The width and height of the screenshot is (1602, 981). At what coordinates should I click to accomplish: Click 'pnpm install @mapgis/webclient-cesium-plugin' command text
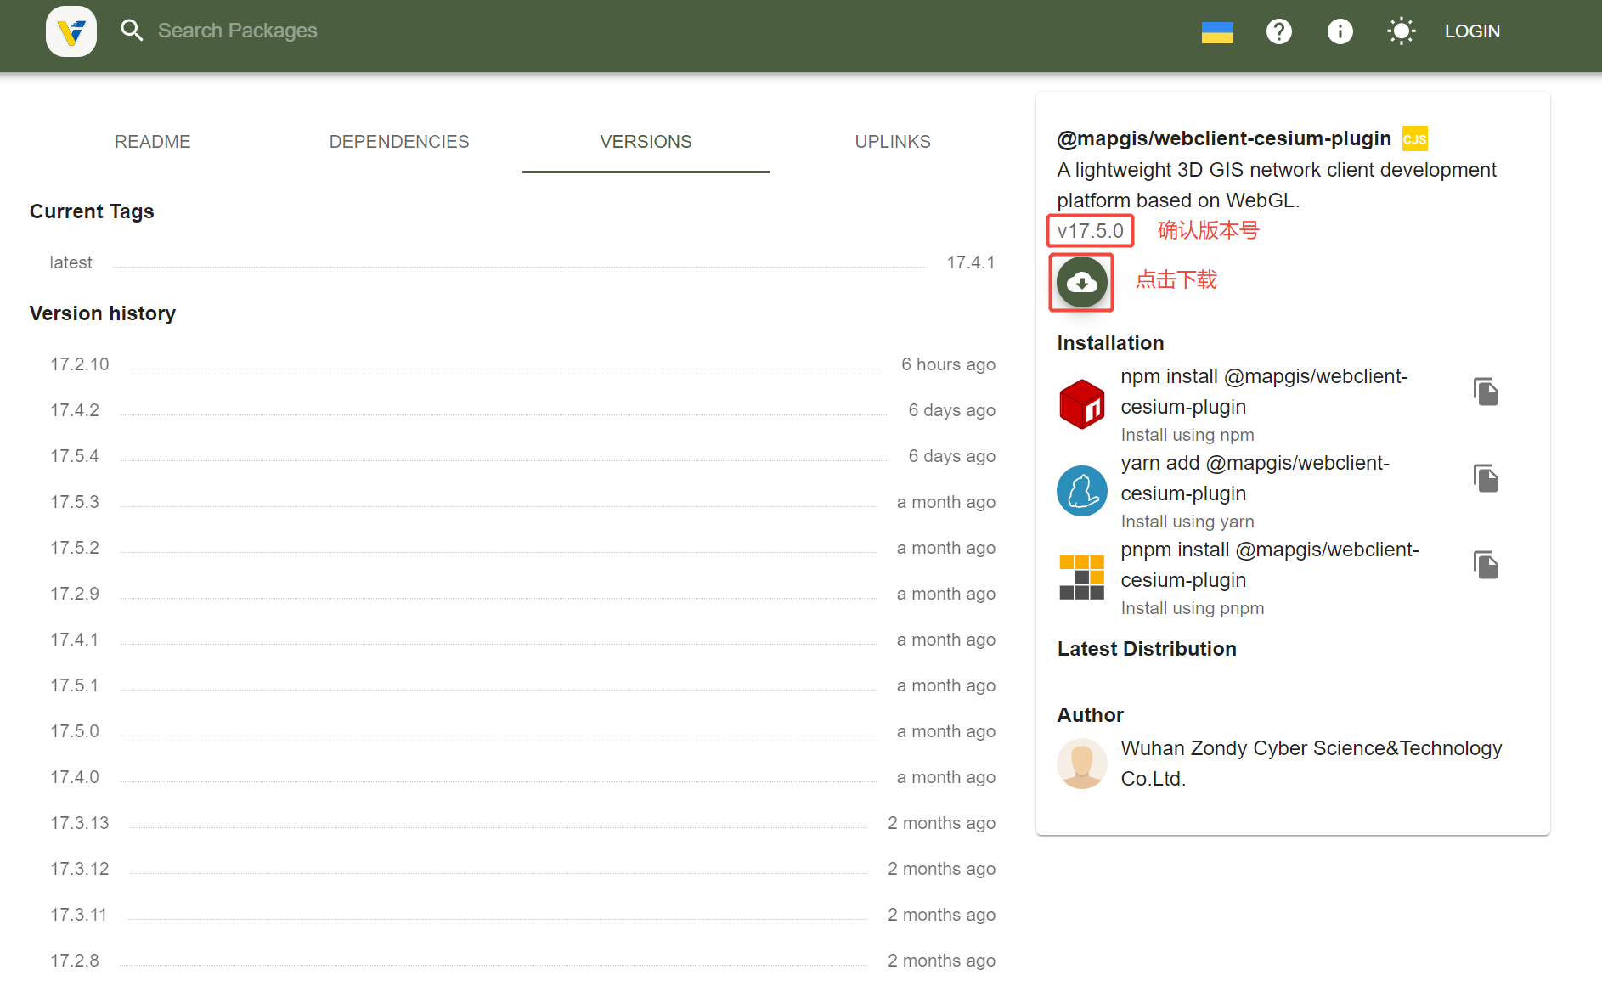coord(1270,565)
